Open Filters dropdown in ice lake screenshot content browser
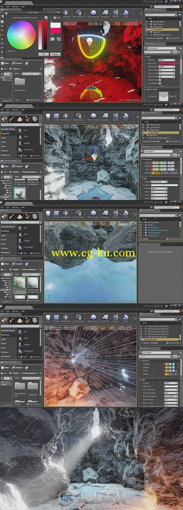The image size is (183, 510). tap(17, 275)
